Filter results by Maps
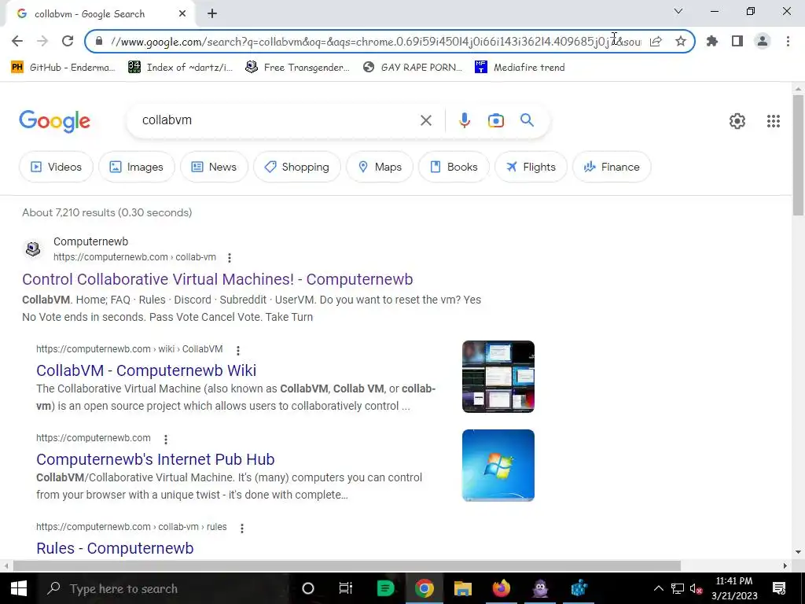This screenshot has width=805, height=604. [x=380, y=167]
